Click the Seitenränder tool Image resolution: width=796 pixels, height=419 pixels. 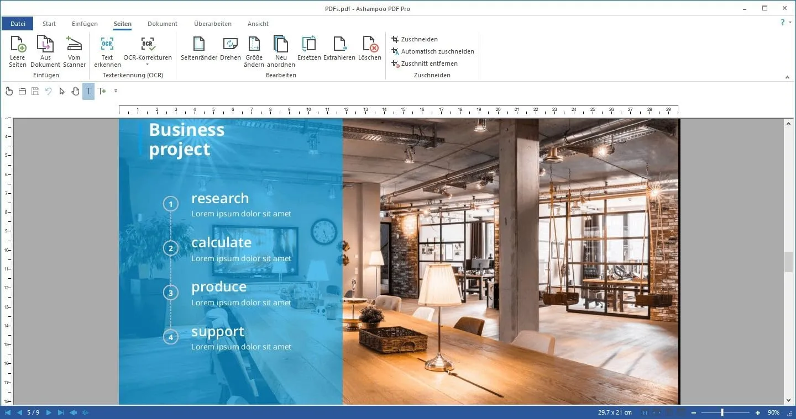tap(198, 49)
